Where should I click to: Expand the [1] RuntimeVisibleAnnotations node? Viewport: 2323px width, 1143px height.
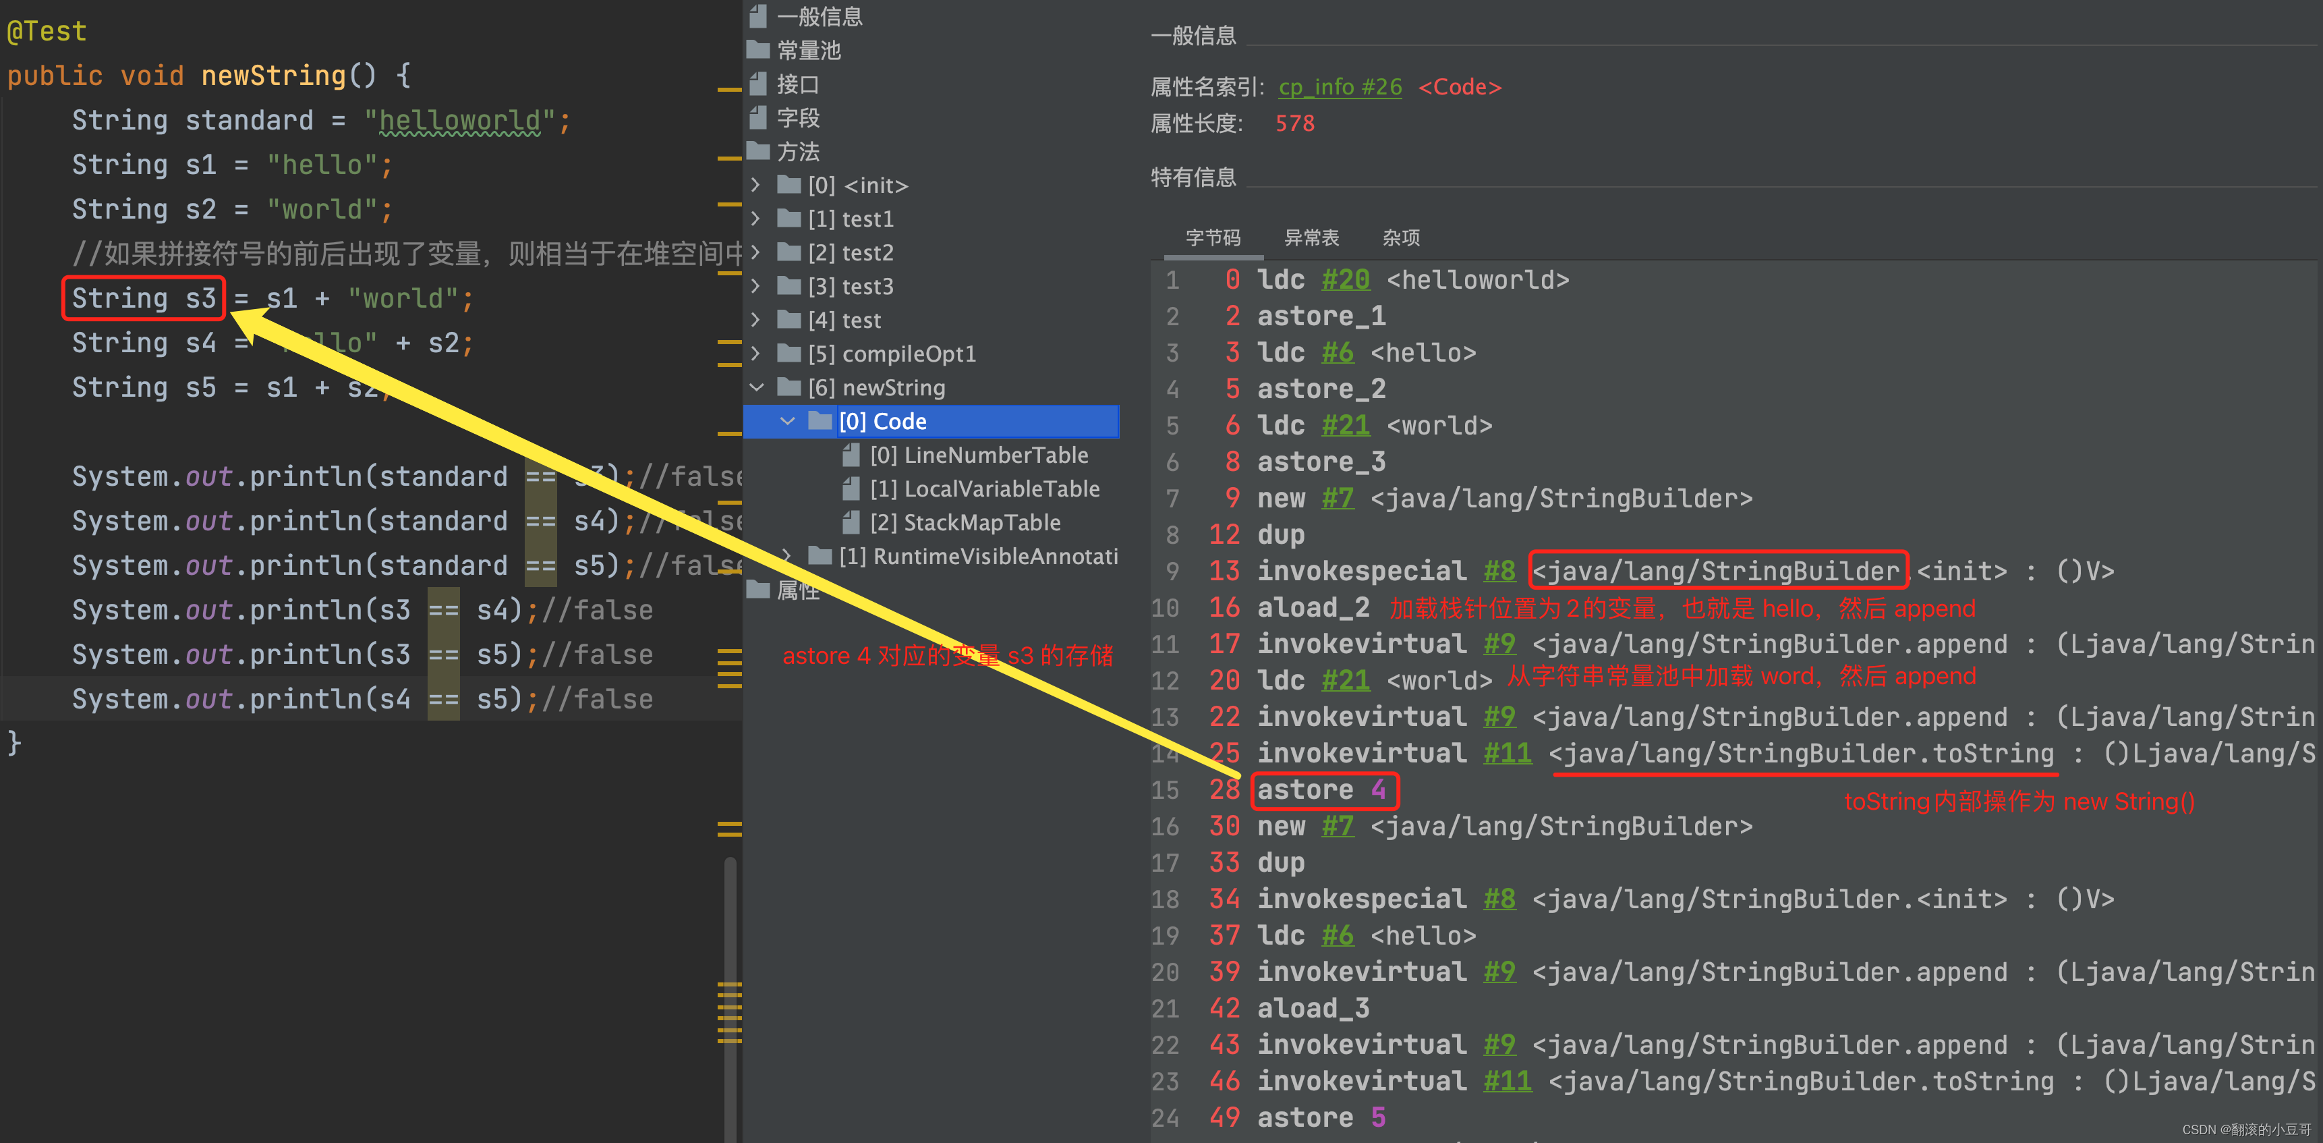pos(787,556)
